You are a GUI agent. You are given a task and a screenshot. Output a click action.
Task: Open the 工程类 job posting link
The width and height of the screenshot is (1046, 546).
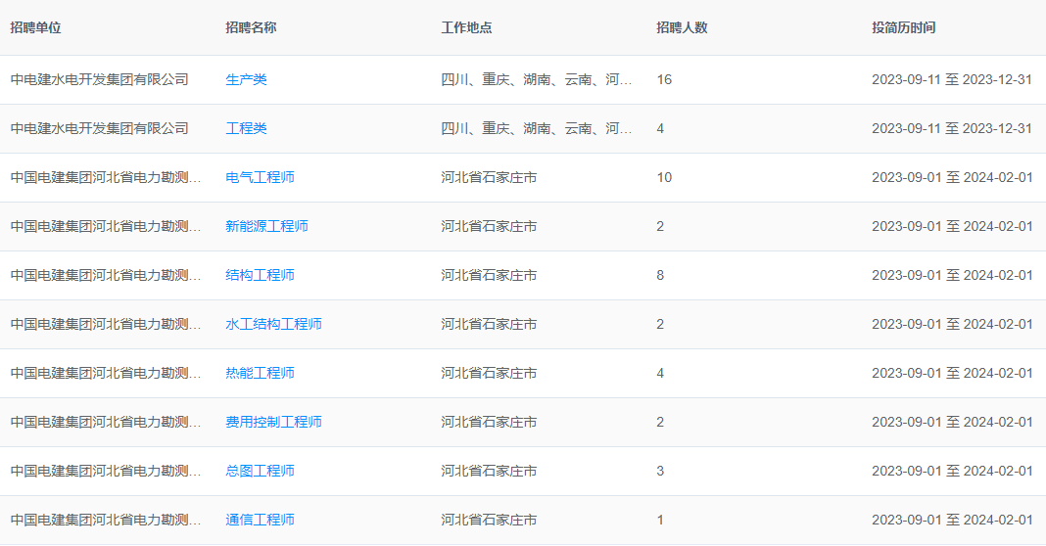pos(246,128)
